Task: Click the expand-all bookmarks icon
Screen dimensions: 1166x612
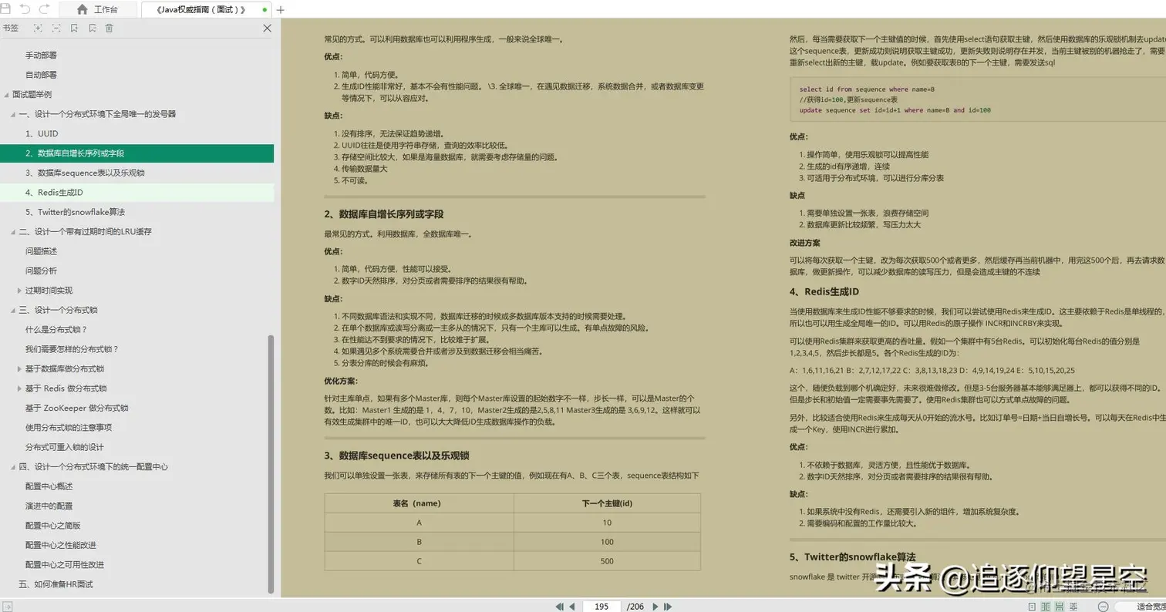Action: point(38,28)
